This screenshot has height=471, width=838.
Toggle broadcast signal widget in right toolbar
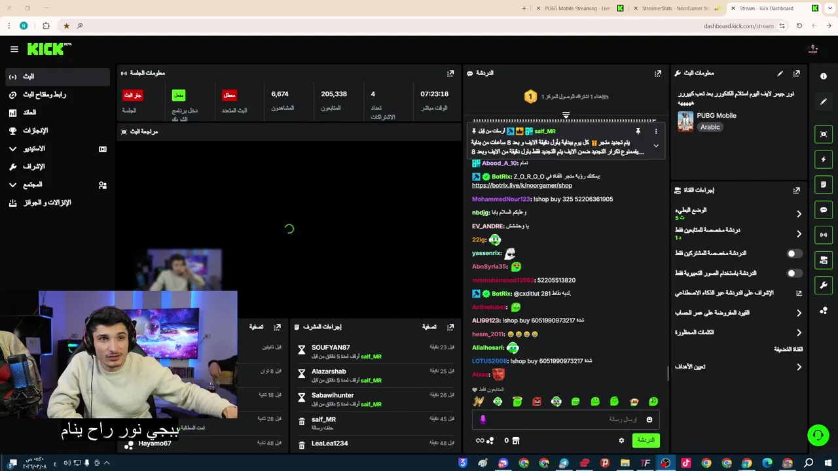[824, 235]
